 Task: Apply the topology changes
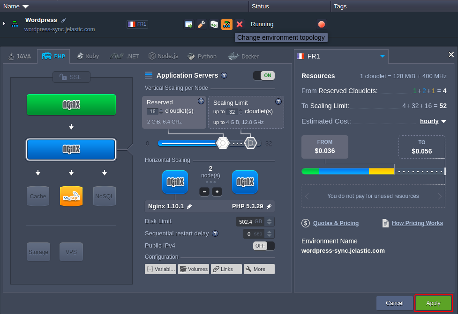433,303
